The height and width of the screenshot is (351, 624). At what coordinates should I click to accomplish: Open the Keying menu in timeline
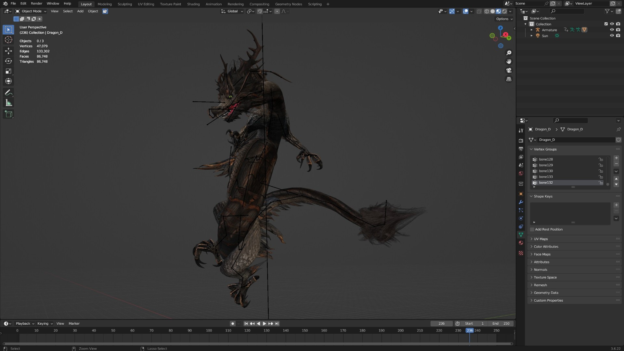click(x=45, y=324)
